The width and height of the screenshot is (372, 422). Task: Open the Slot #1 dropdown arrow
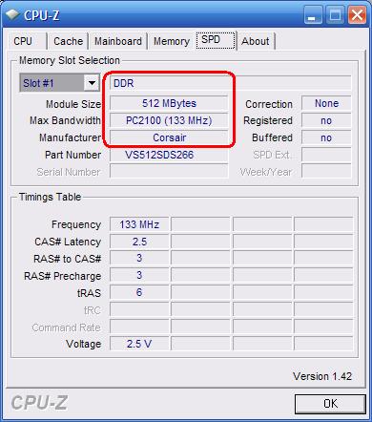92,83
